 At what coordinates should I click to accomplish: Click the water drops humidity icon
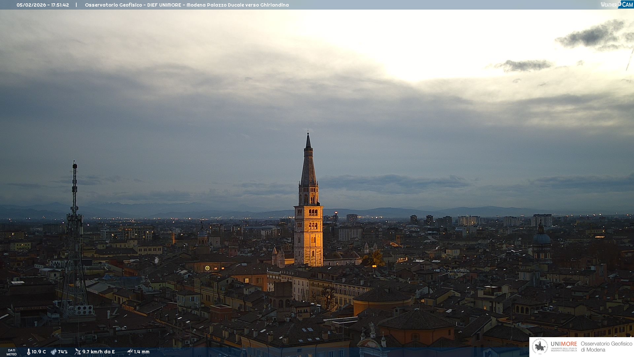[x=53, y=352]
